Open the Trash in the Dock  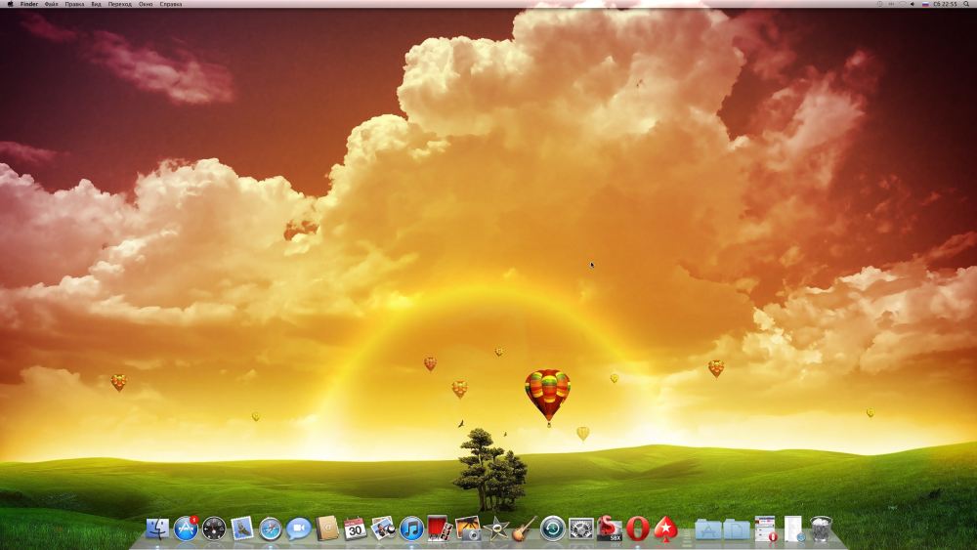(x=822, y=529)
